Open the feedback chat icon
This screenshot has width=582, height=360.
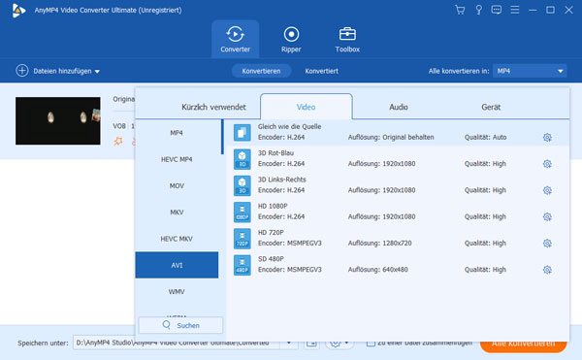(497, 10)
